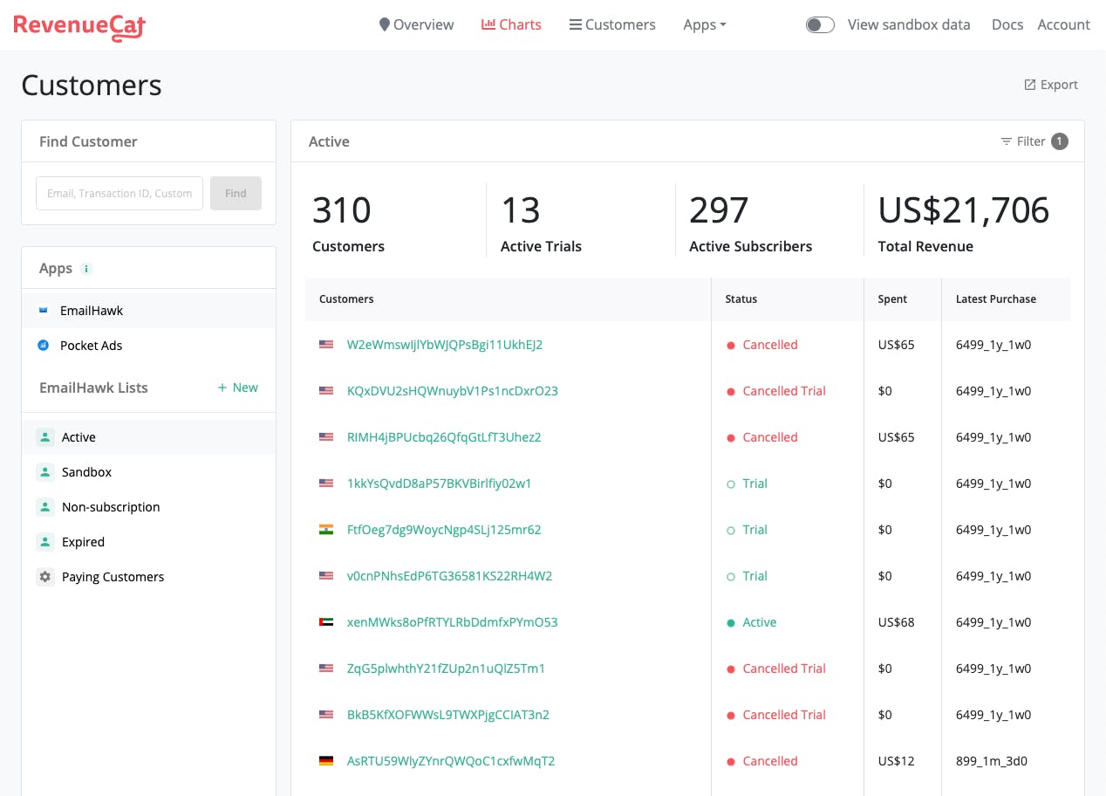1106x796 pixels.
Task: Click the RevenueCat logo
Action: click(79, 26)
